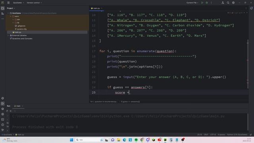Screen dimensions: 254x143
Task: Select the .gitignore file
Action: (x=20, y=26)
